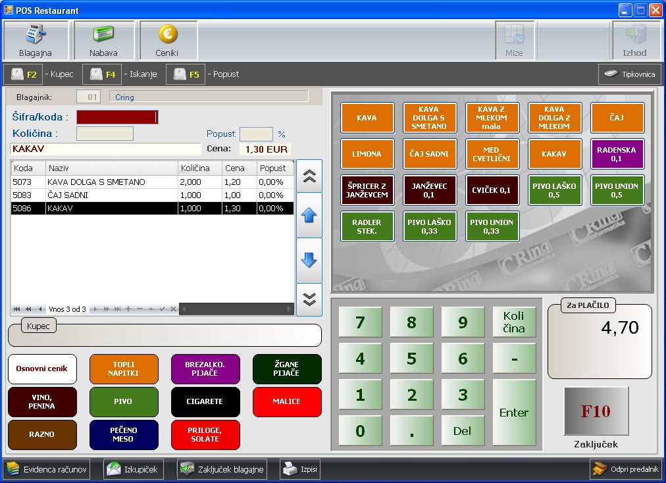Open Evidenca računov invoice records

(47, 469)
